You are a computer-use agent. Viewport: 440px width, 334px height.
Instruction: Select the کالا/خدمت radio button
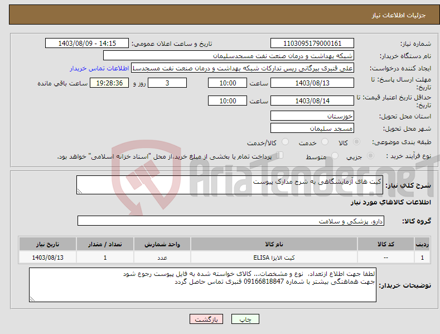[285, 142]
